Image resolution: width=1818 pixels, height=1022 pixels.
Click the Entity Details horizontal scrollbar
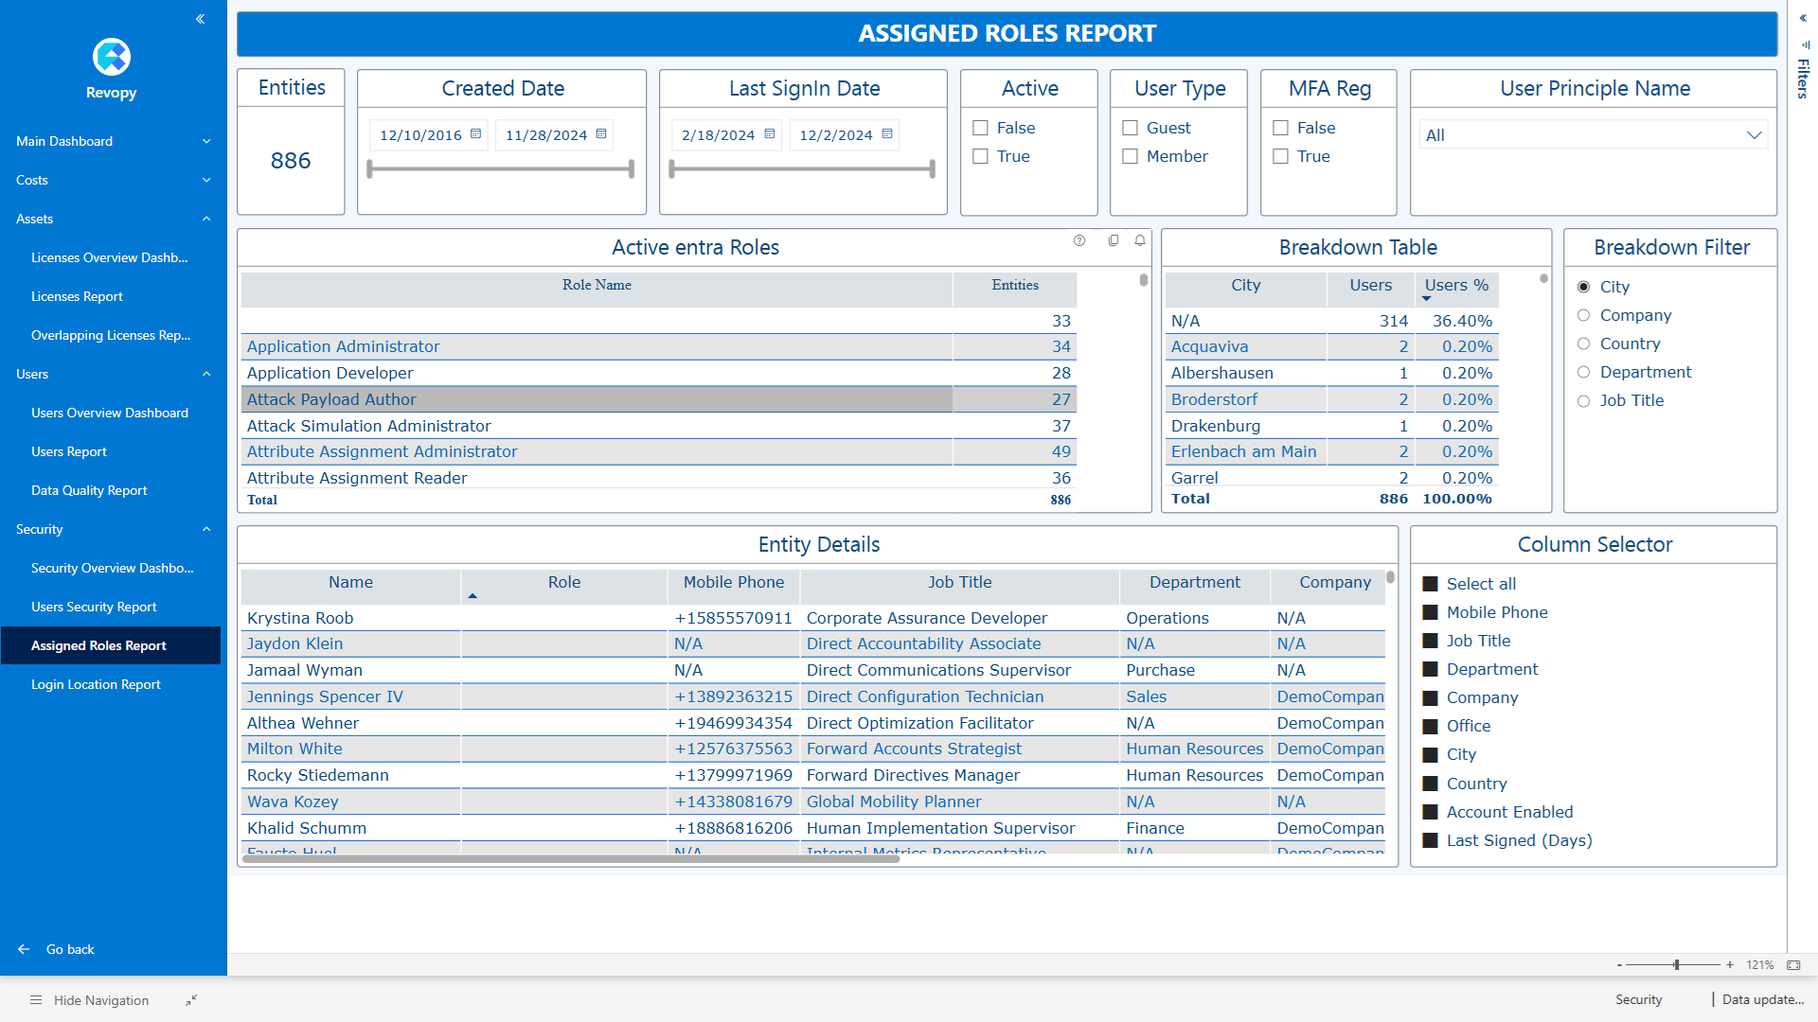coord(571,859)
